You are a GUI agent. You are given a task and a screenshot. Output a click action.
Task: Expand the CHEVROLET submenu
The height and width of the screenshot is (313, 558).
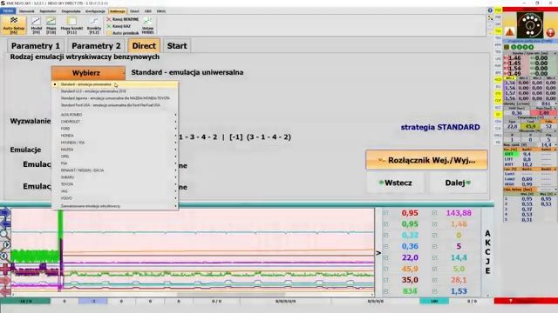[115, 122]
